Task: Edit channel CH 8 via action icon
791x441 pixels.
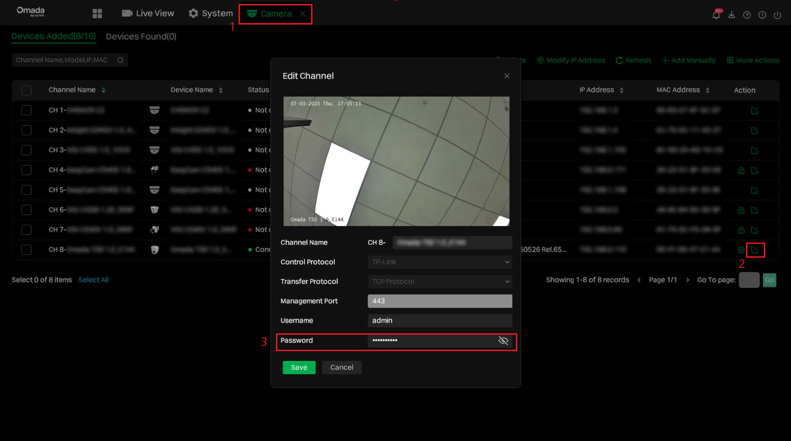Action: pos(754,250)
